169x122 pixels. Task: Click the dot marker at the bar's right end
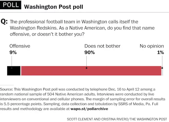pyautogui.click(x=162, y=68)
